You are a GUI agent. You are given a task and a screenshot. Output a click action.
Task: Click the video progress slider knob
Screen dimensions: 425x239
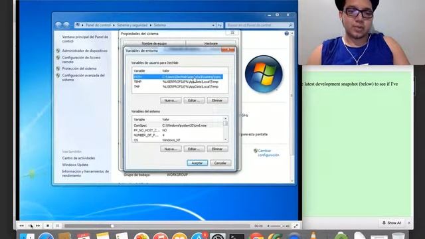point(112,226)
